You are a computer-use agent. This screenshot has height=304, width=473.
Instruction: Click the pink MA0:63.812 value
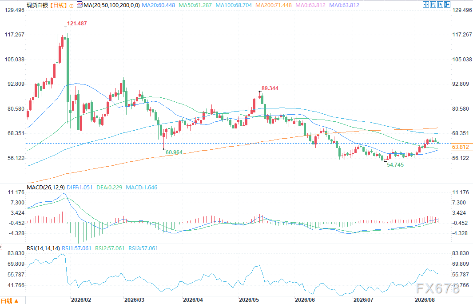[310, 5]
